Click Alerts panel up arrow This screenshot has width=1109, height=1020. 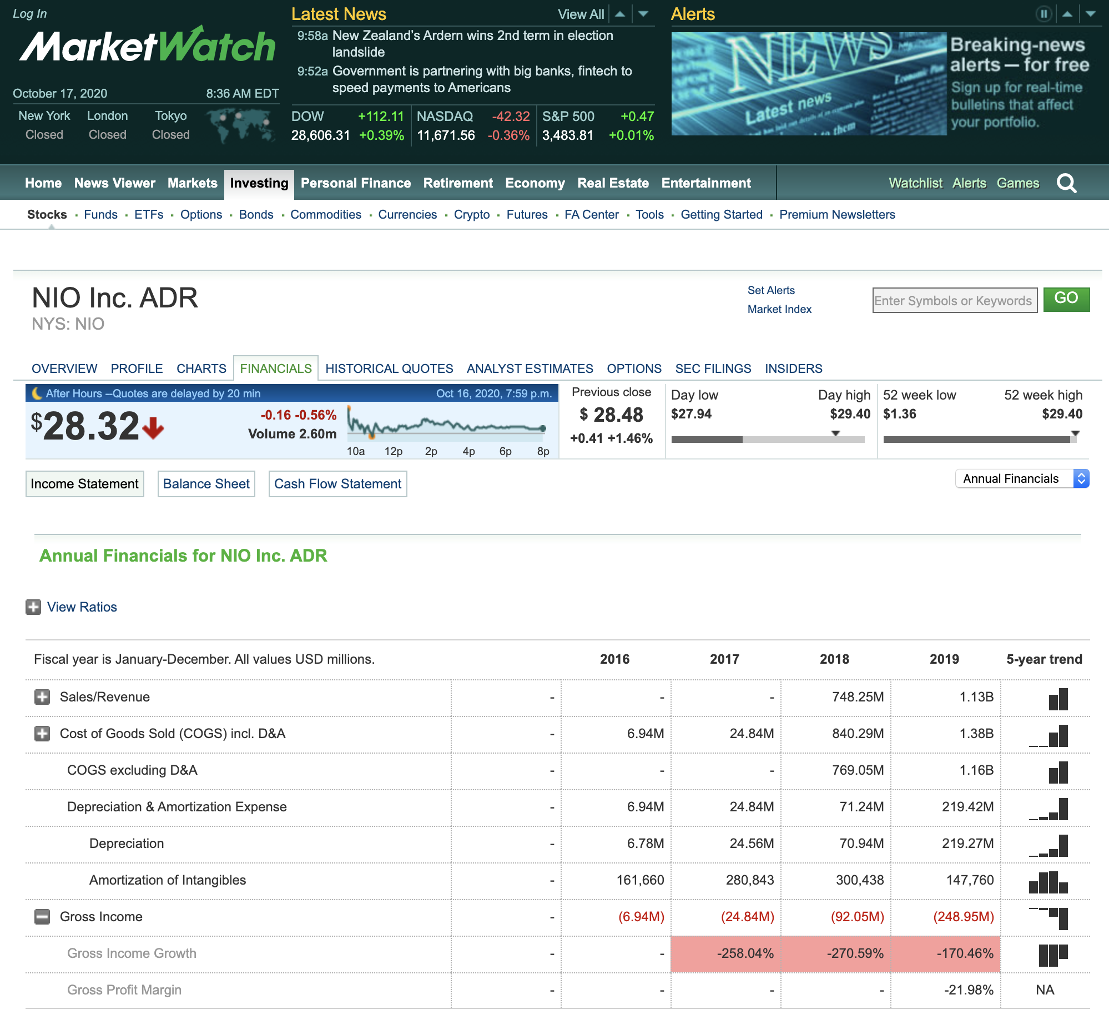click(x=1067, y=14)
